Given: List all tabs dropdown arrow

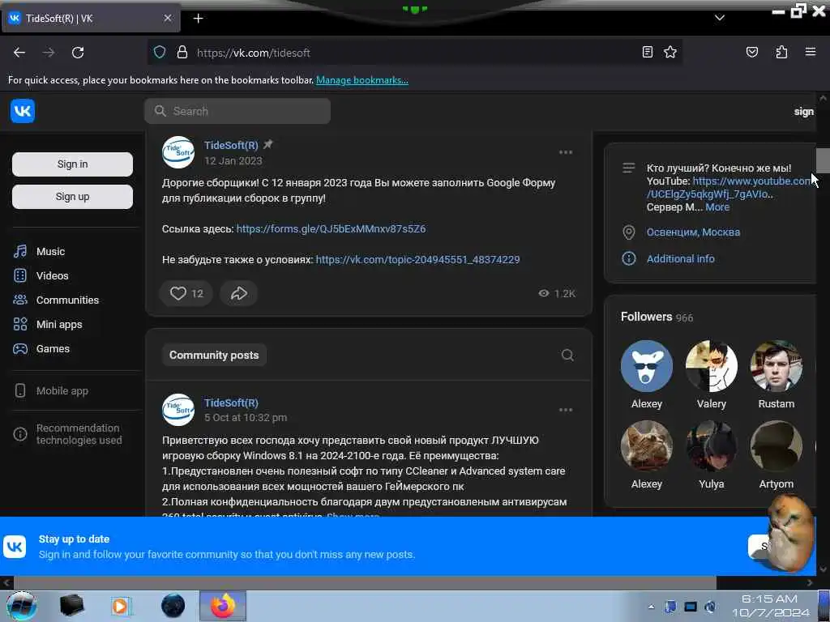Looking at the screenshot, I should point(720,18).
